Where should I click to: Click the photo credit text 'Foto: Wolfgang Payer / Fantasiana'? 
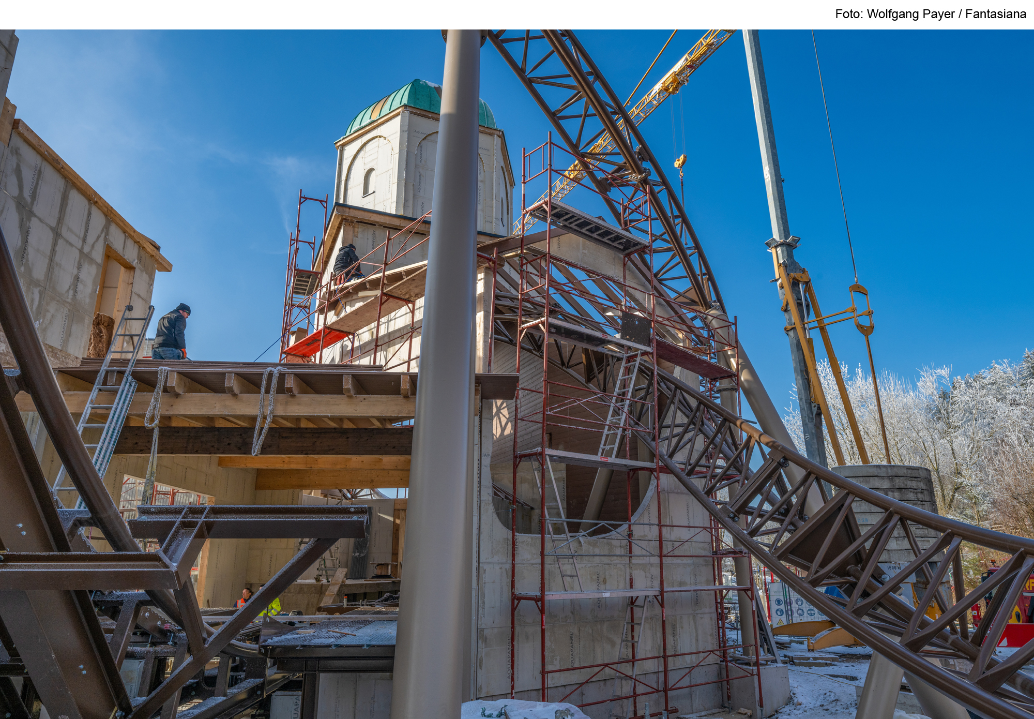(x=930, y=14)
